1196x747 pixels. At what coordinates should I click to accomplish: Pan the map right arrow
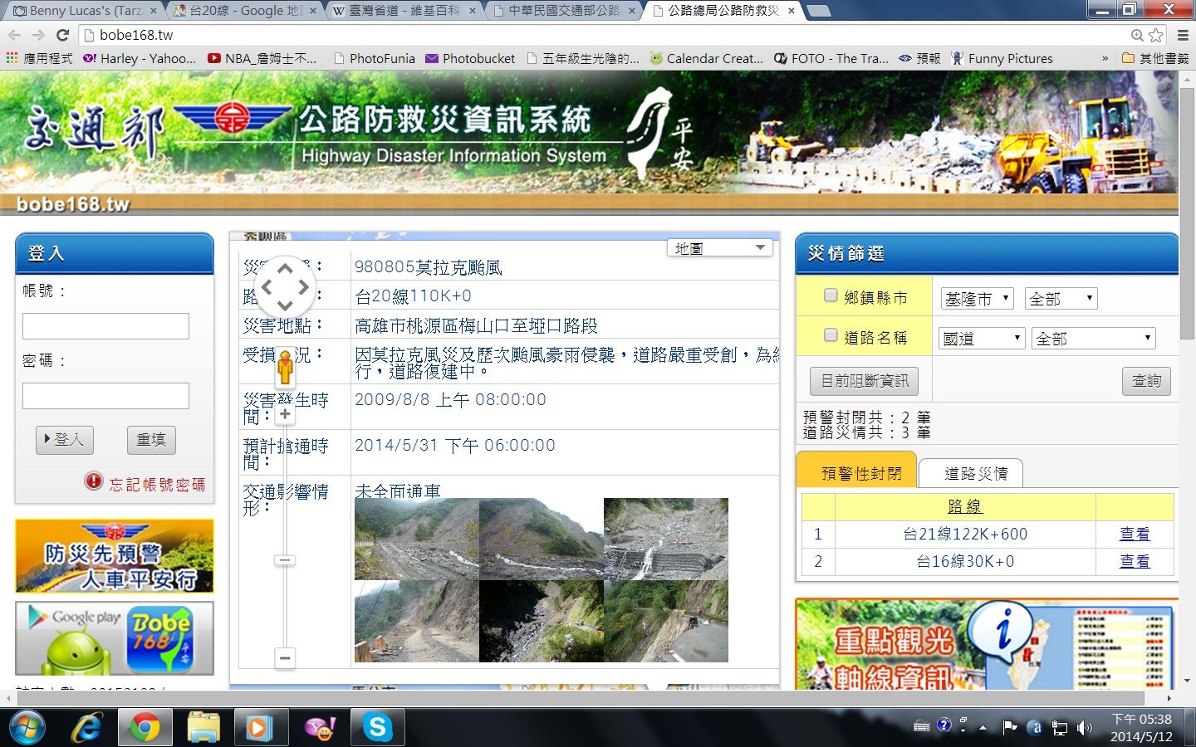point(303,287)
